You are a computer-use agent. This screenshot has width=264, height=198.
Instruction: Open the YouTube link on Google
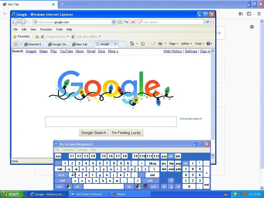[x=66, y=51]
